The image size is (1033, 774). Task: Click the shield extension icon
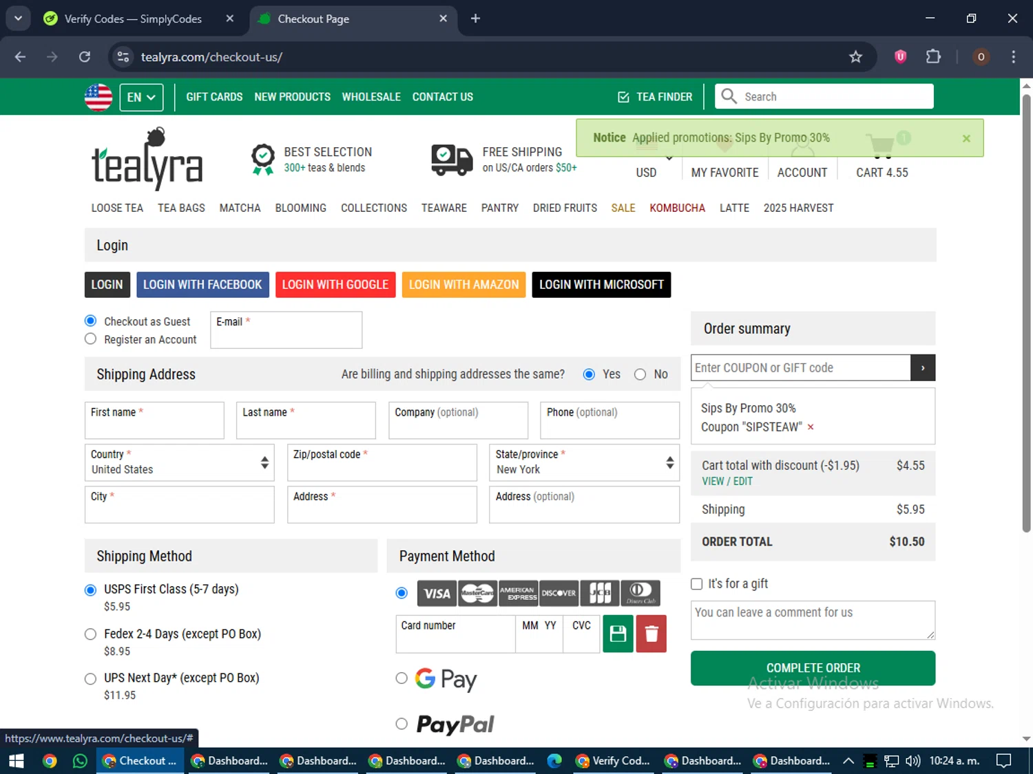(900, 56)
